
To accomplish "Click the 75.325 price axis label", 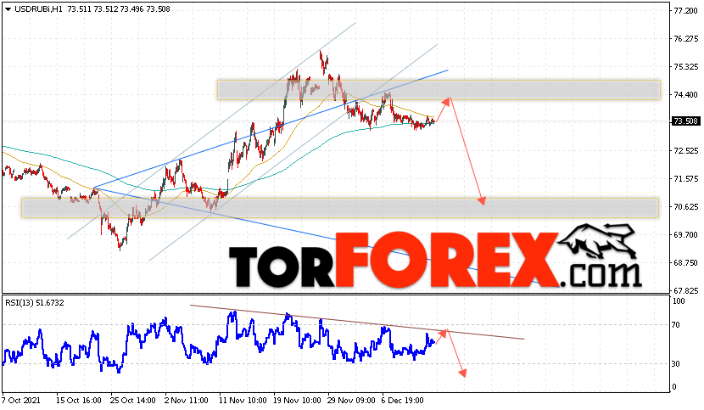I will (685, 66).
